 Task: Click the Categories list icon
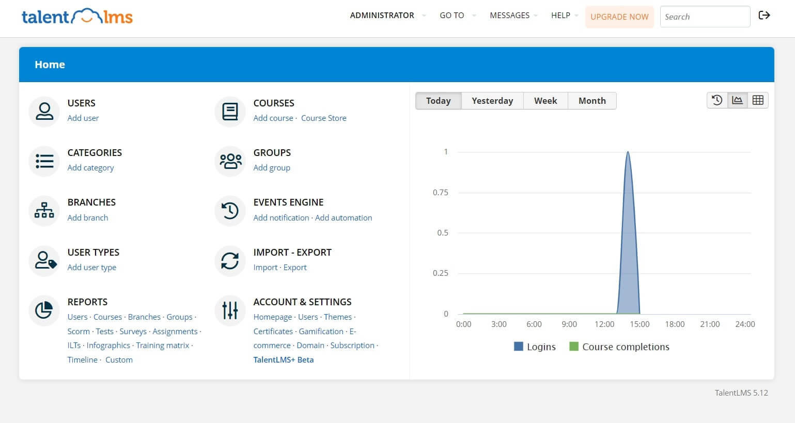coord(44,161)
